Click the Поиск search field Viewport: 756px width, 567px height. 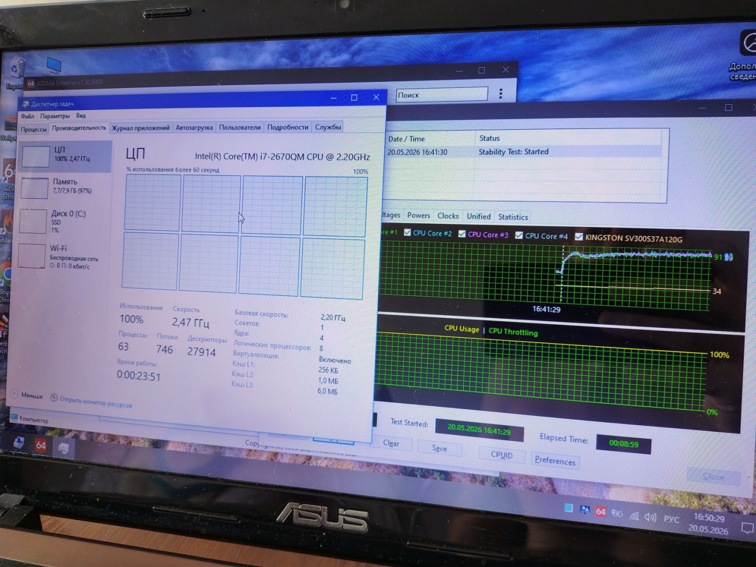coord(441,94)
